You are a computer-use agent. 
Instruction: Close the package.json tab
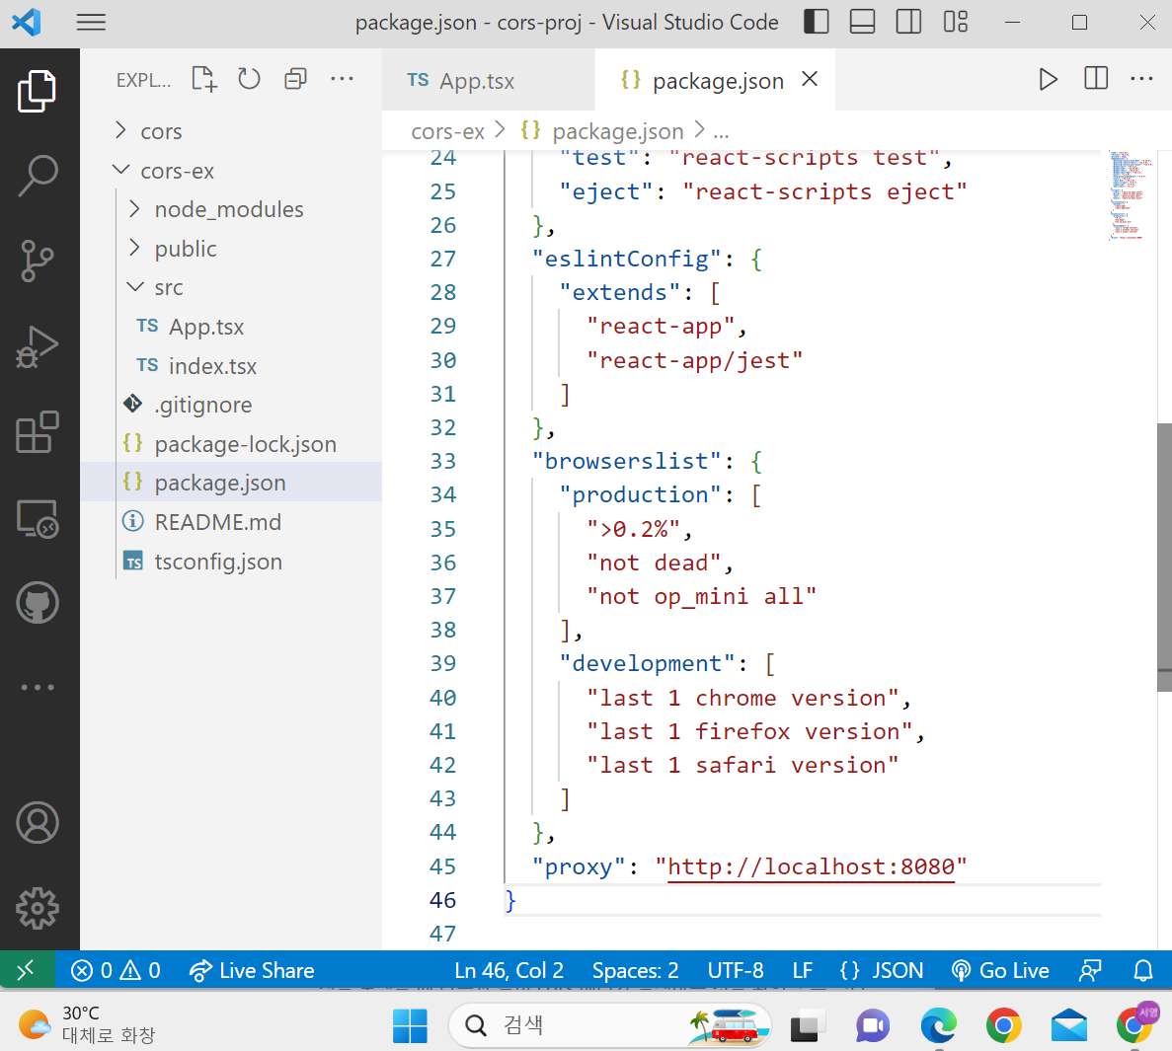(x=810, y=79)
